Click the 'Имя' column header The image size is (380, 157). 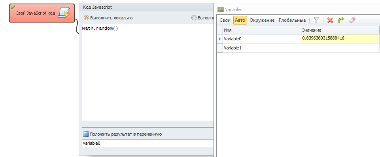click(262, 30)
